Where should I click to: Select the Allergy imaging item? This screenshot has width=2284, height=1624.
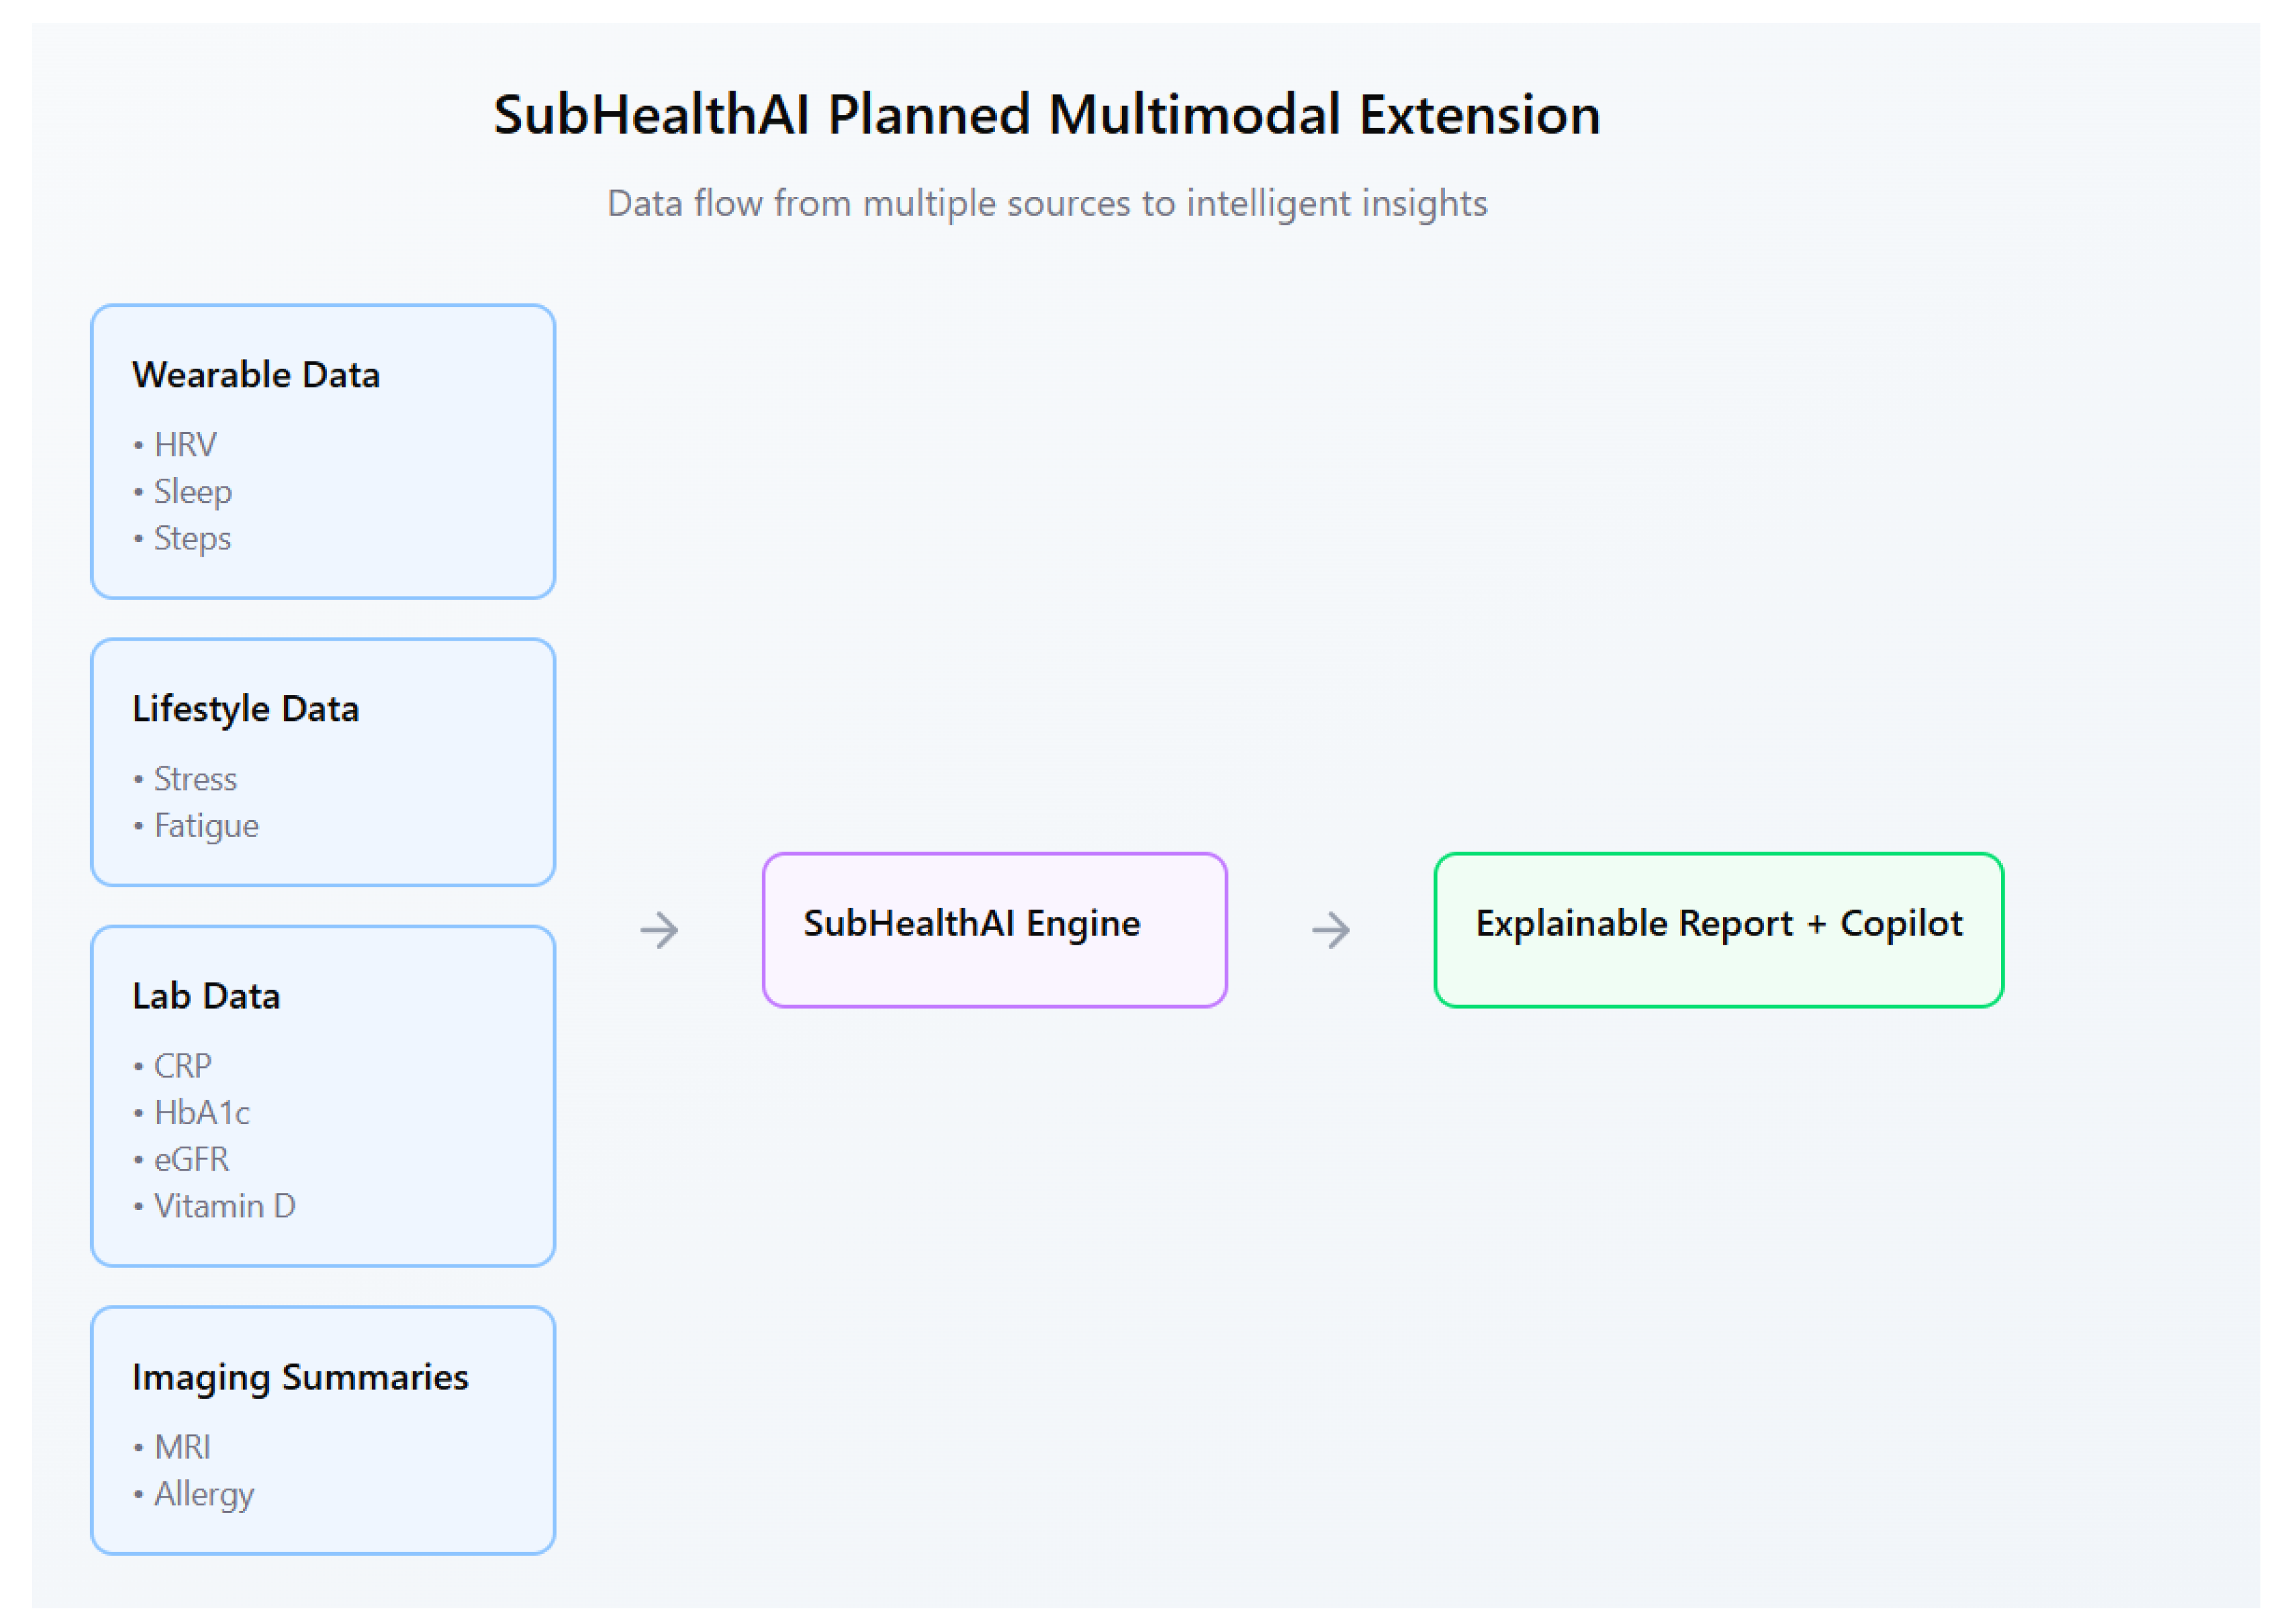click(x=204, y=1494)
